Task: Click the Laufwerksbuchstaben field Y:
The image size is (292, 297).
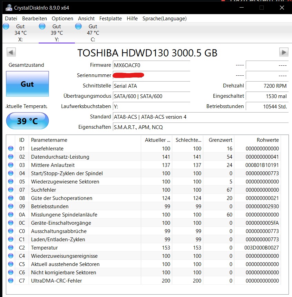Action: tap(152, 106)
